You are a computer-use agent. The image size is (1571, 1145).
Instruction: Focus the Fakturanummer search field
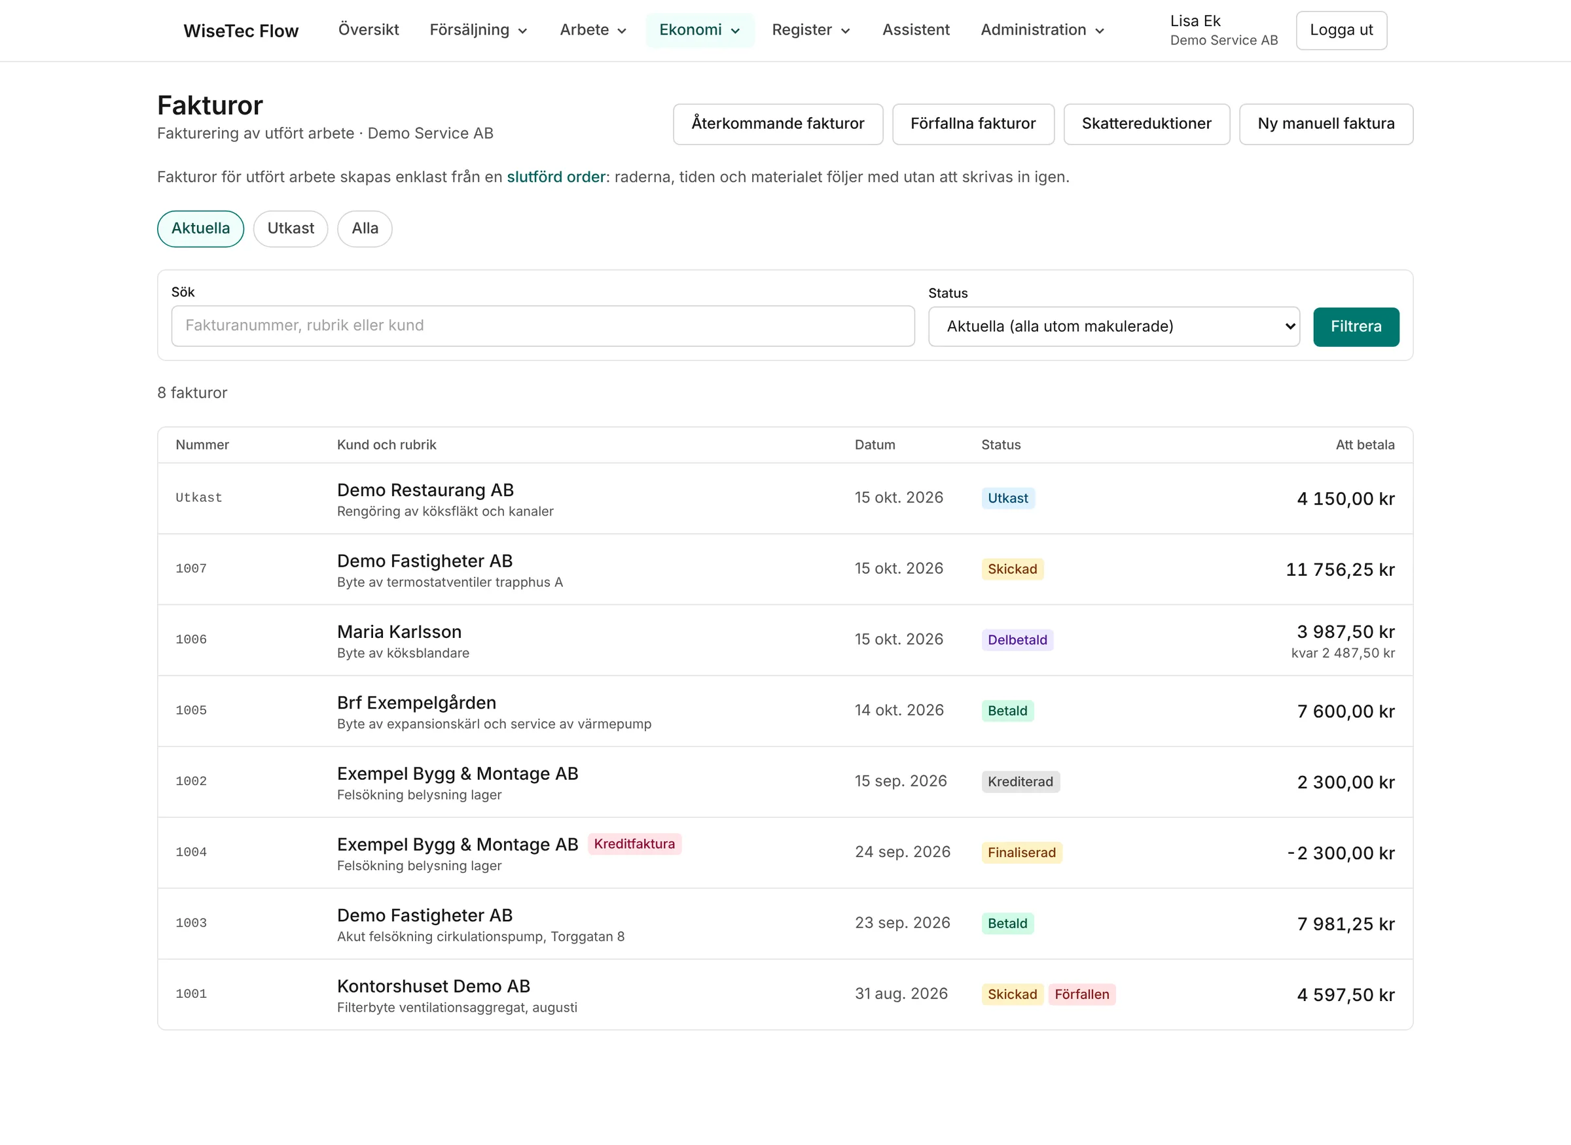tap(542, 326)
